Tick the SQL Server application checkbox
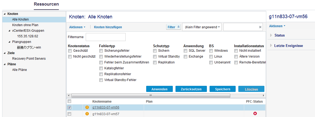This screenshot has height=117, width=315. [185, 51]
